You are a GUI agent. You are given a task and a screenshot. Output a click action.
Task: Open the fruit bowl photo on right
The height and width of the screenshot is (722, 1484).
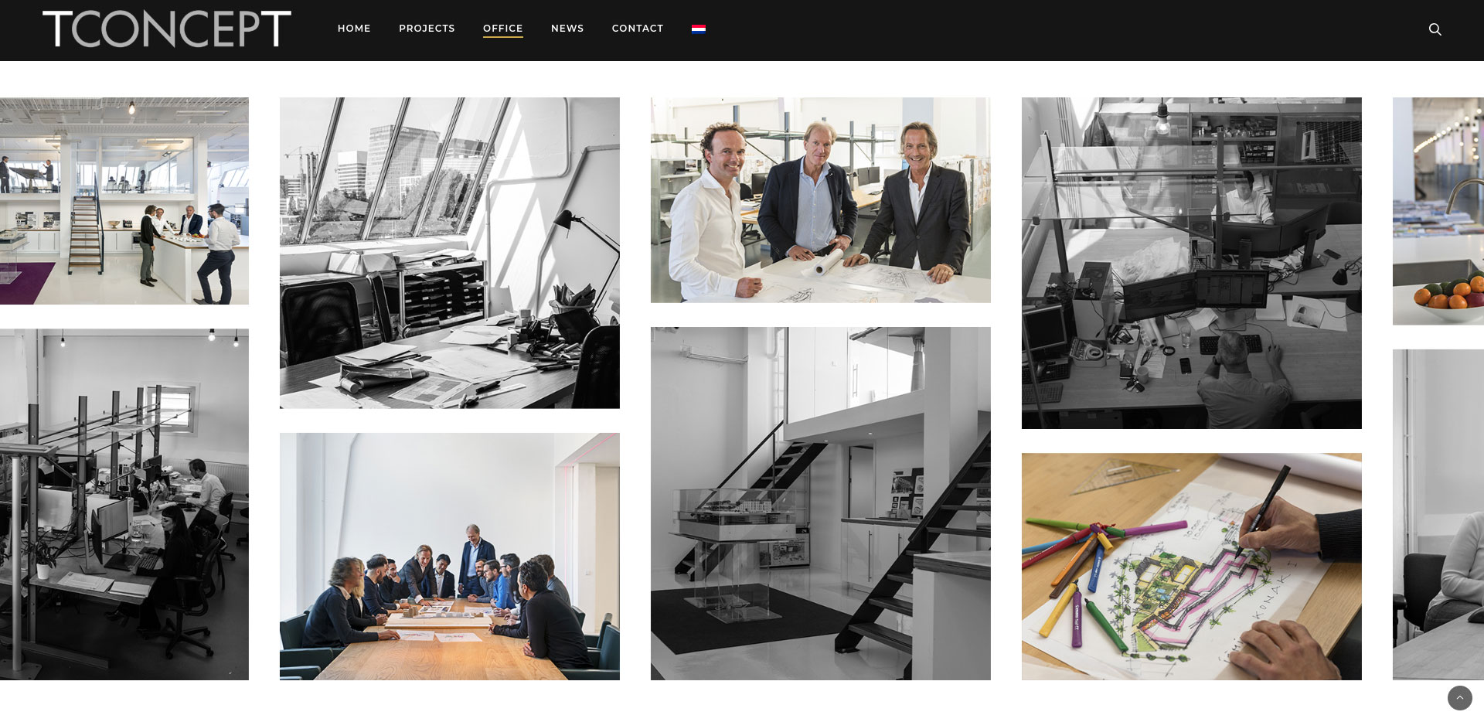1438,211
